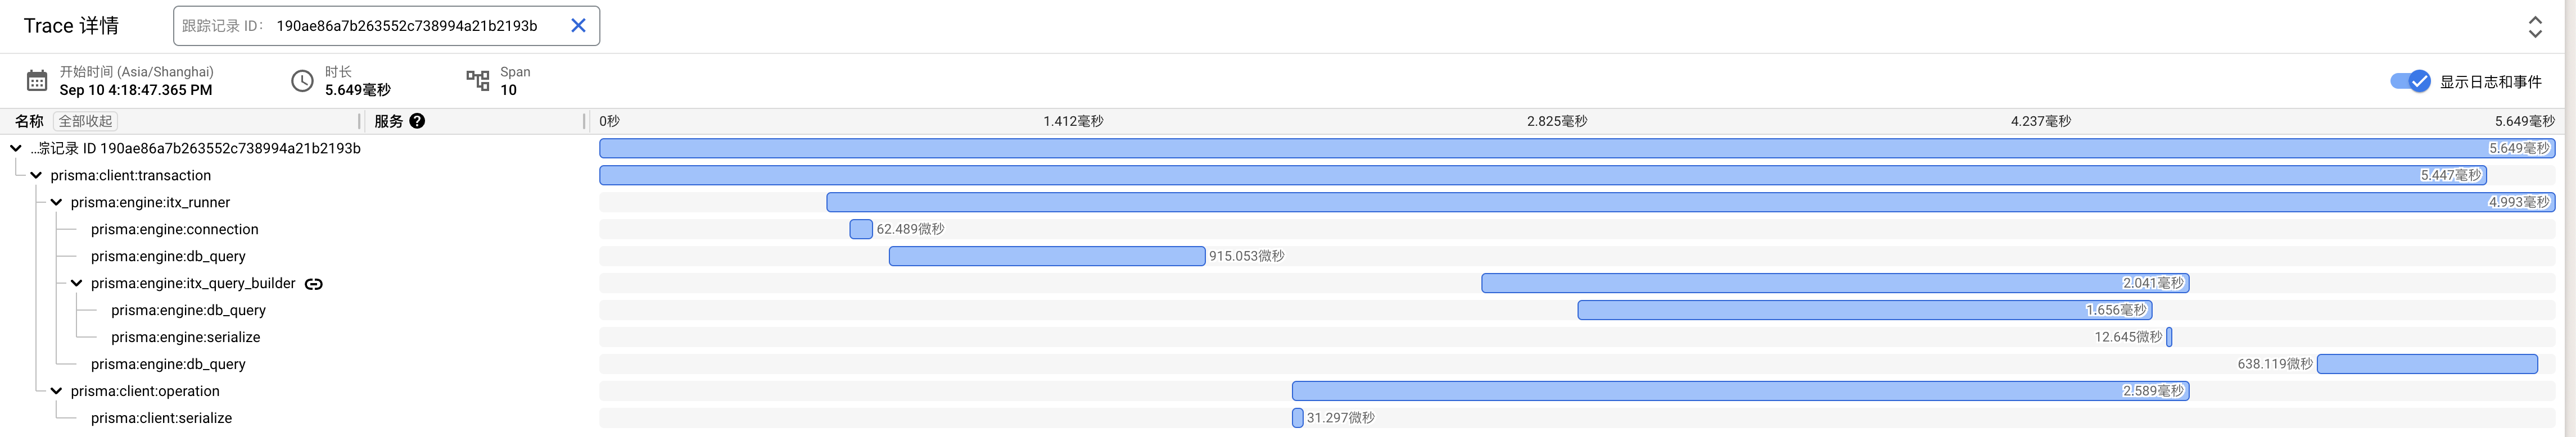Image resolution: width=2576 pixels, height=437 pixels.
Task: Click the expand/collapse arrows icon at top right
Action: [2534, 27]
